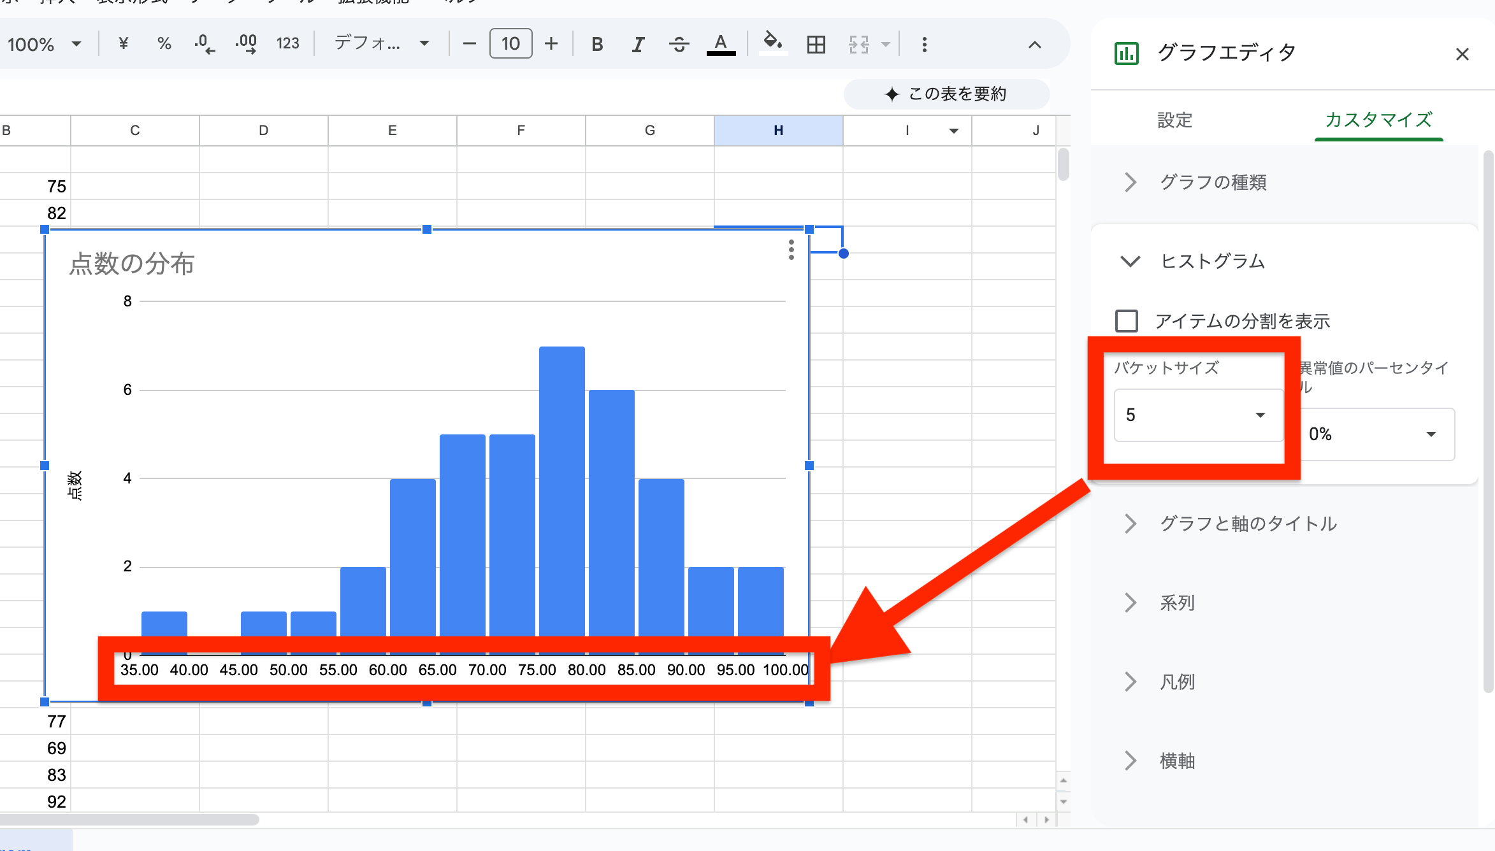Select the カスタマイズ tab
This screenshot has width=1495, height=851.
[1378, 120]
